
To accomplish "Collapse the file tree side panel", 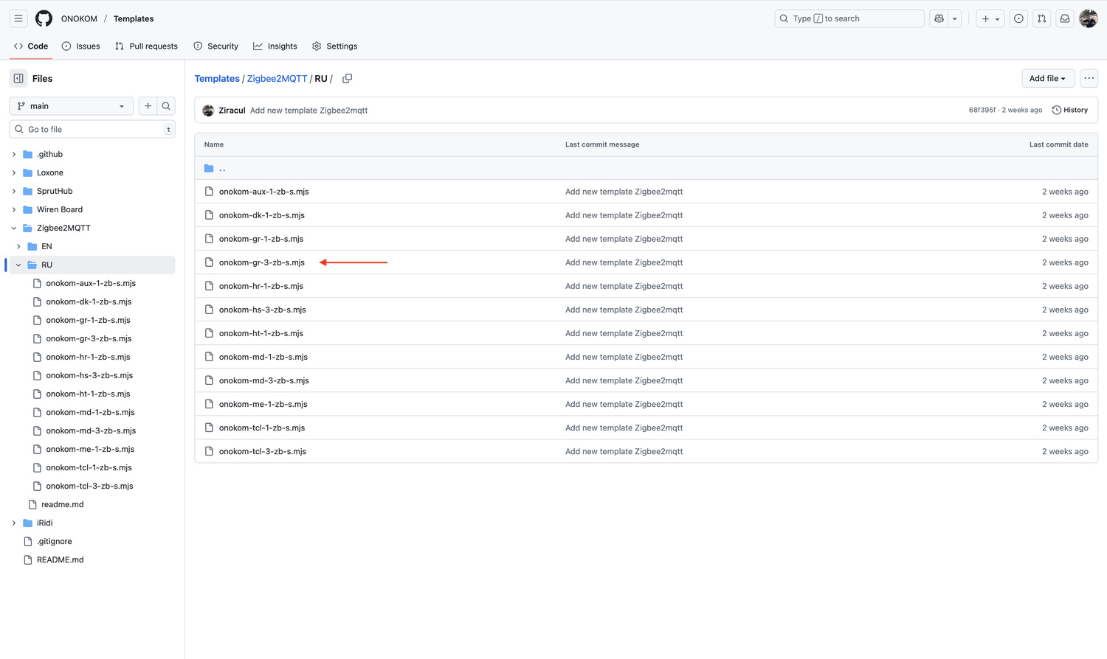I will click(18, 78).
